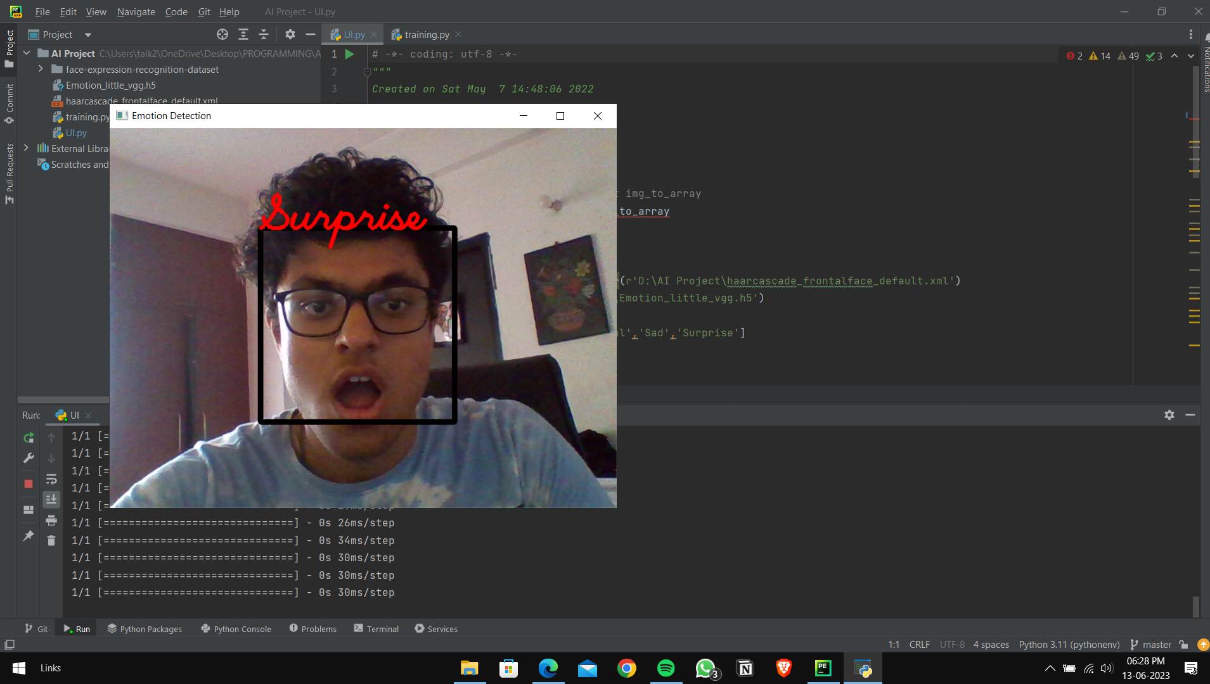Toggle scroll-to-end in the console

coord(51,499)
